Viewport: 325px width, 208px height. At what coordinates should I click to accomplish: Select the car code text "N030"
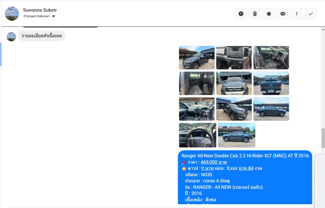click(207, 174)
